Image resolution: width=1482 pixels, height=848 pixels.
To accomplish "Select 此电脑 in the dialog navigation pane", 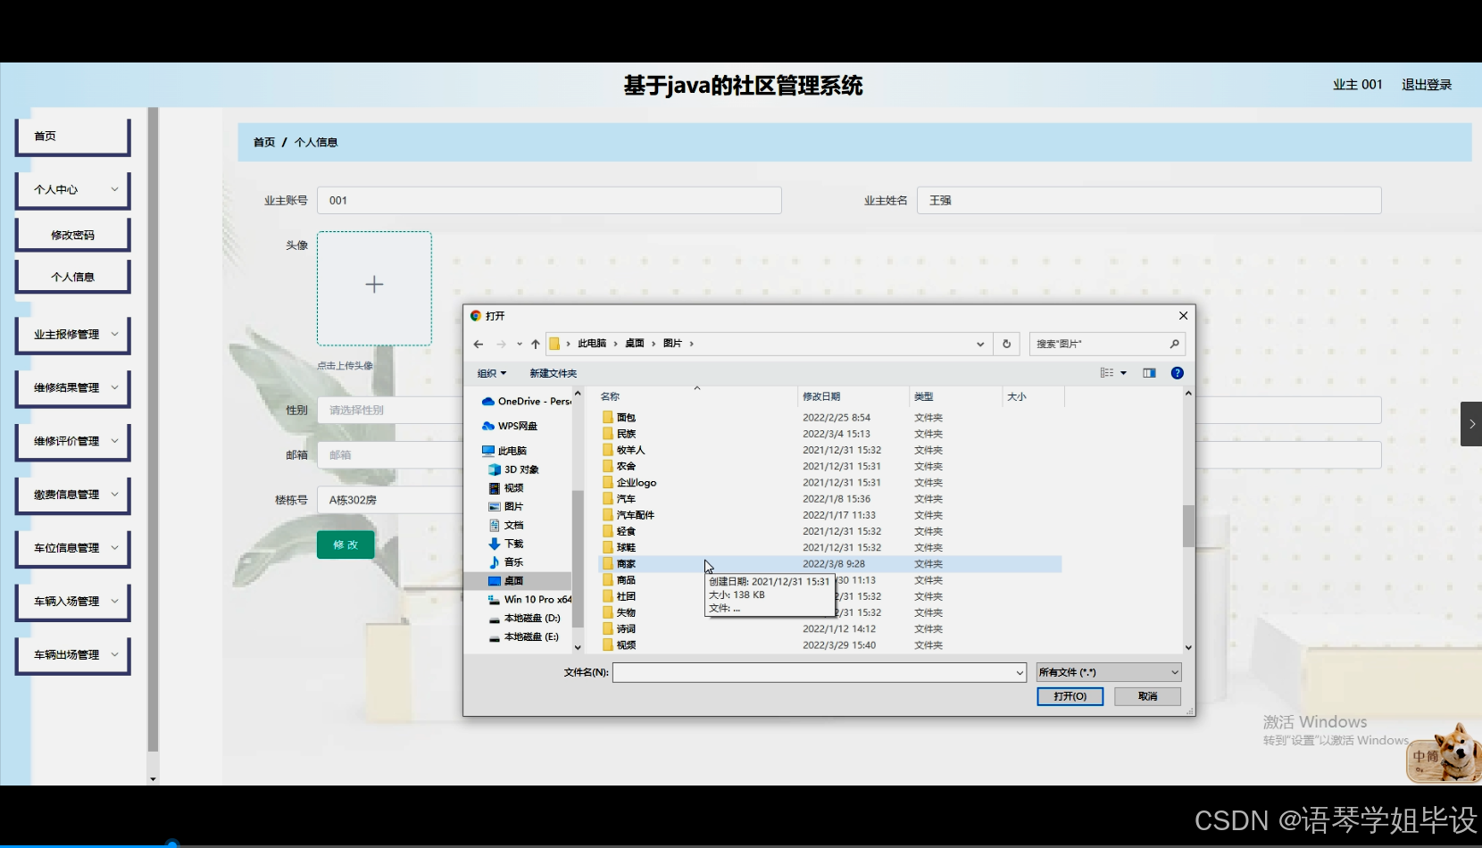I will 511,450.
